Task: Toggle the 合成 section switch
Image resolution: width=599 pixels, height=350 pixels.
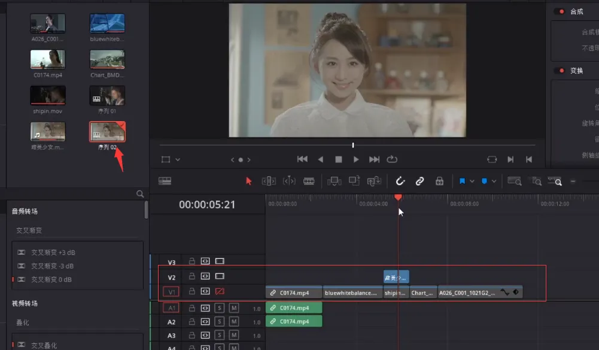Action: coord(560,11)
